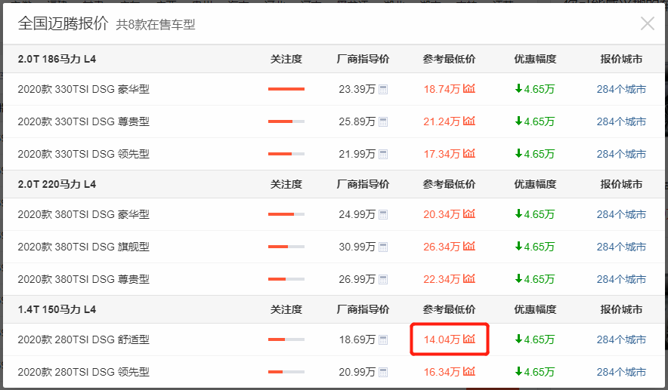The image size is (668, 390).
Task: Open calculator icon beside 23.39万 price
Action: pos(383,89)
